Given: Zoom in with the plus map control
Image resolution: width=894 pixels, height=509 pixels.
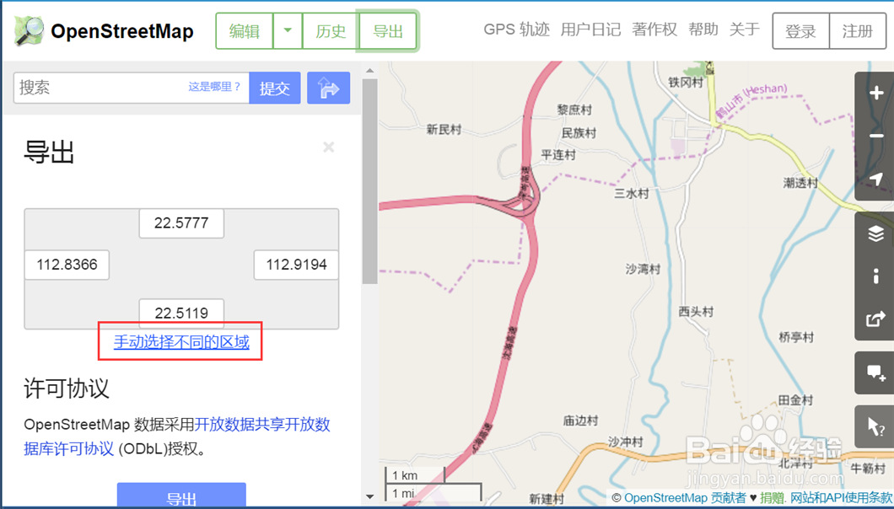Looking at the screenshot, I should point(875,93).
